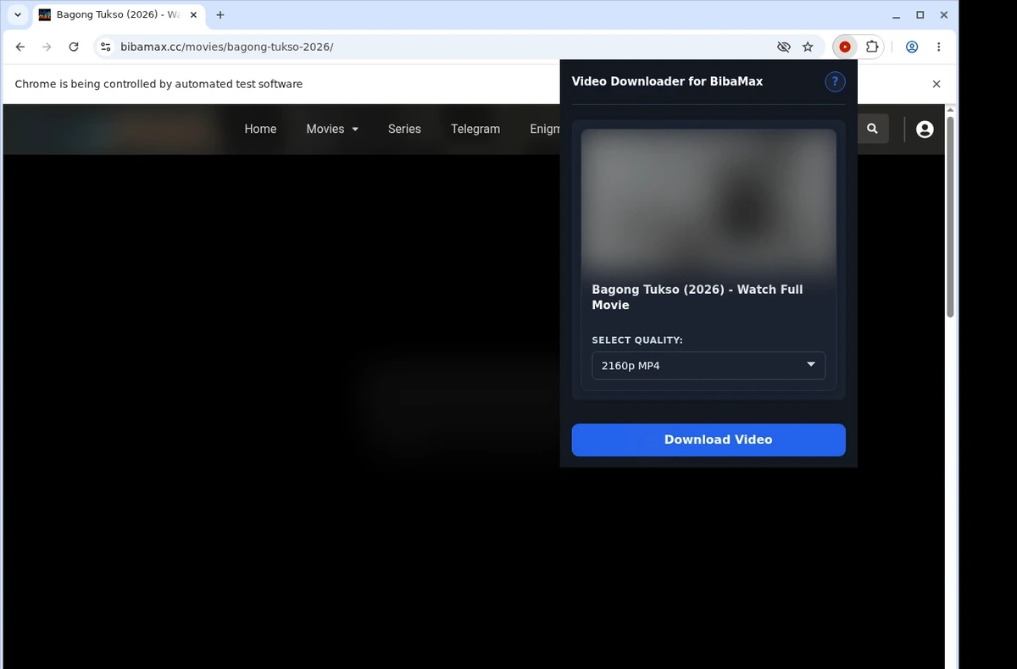Open the website user account icon
Image resolution: width=1017 pixels, height=669 pixels.
click(925, 129)
